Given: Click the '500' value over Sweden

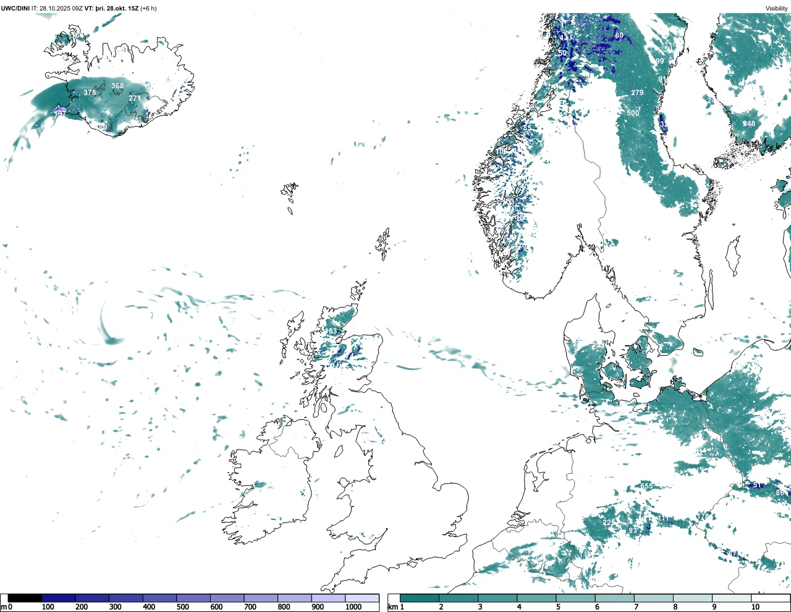Looking at the screenshot, I should coord(633,113).
